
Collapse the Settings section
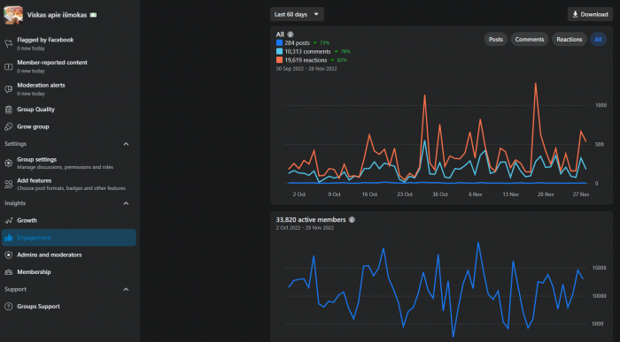126,144
